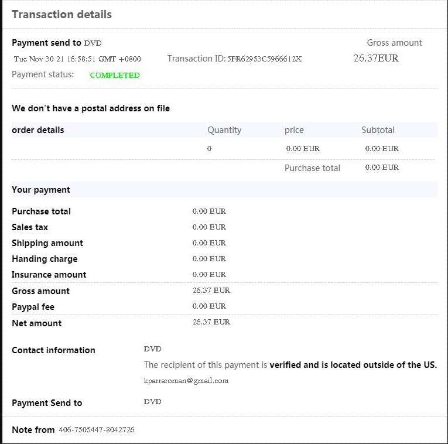Click the Transaction details heading

[61, 15]
